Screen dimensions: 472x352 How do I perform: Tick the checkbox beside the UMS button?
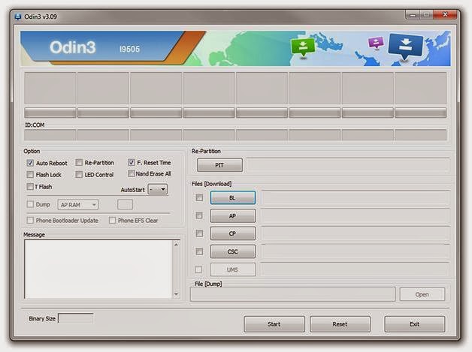pos(198,269)
